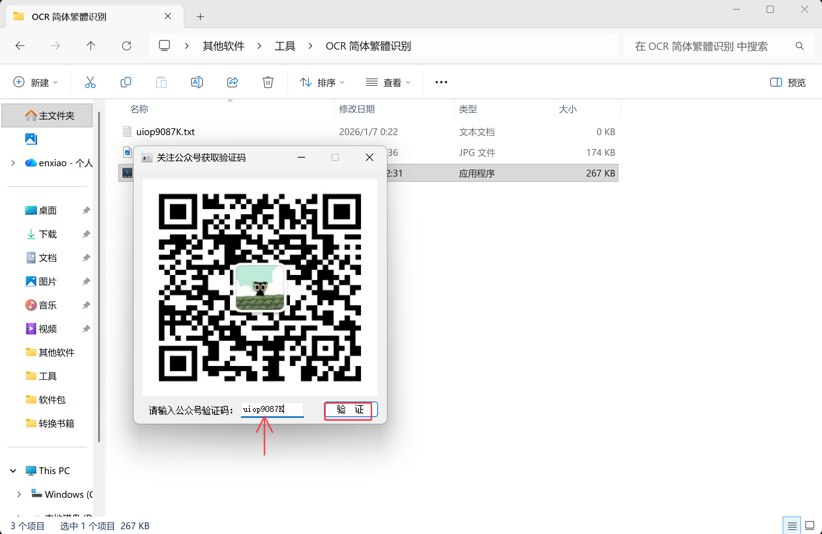
Task: Toggle the Preview pane
Action: click(x=788, y=82)
